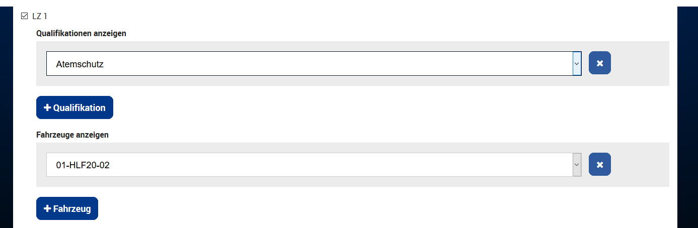698x228 pixels.
Task: Click the LZ 1 label text
Action: click(40, 16)
